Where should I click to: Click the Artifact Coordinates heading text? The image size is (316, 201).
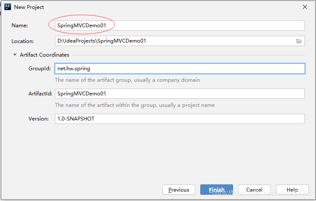(x=45, y=55)
